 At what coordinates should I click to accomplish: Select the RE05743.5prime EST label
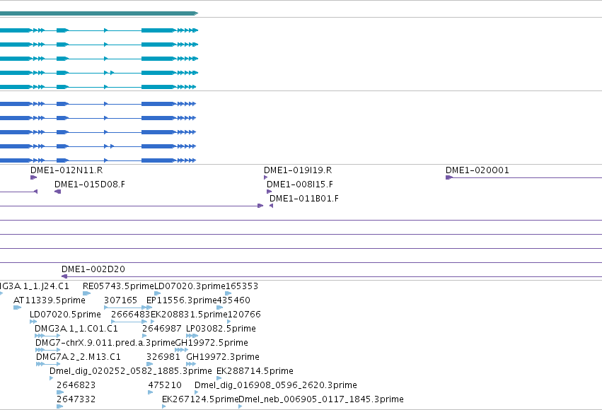[x=118, y=286]
